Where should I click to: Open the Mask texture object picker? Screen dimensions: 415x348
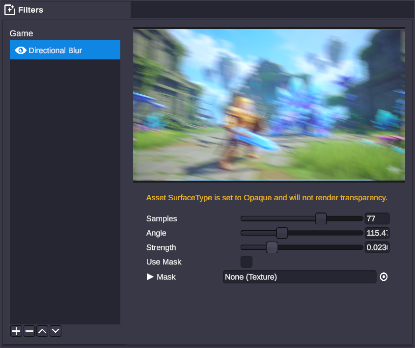pos(384,277)
